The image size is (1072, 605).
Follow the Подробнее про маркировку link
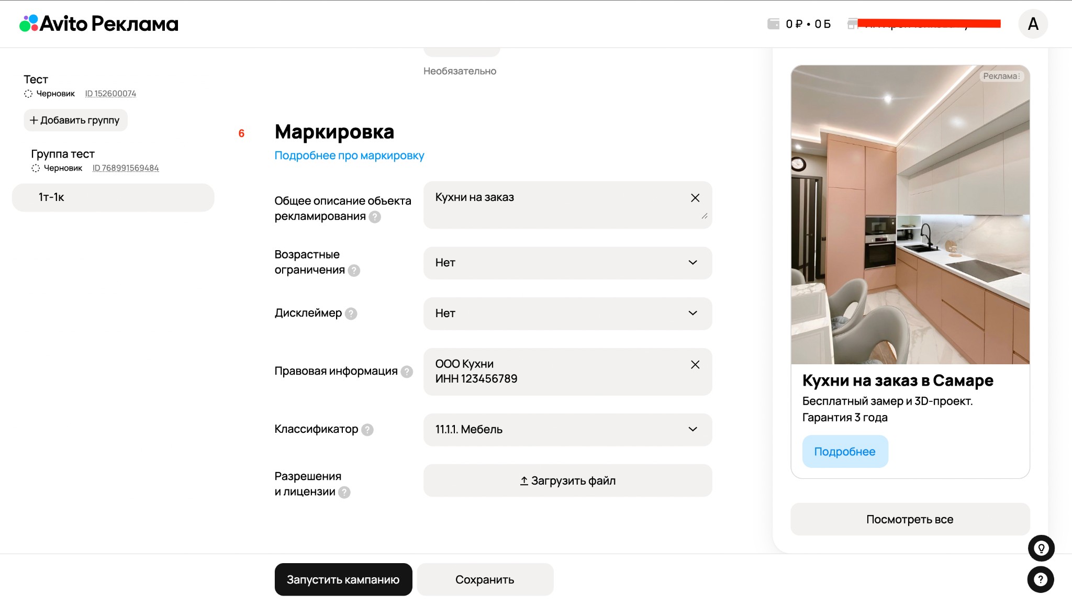(x=349, y=155)
